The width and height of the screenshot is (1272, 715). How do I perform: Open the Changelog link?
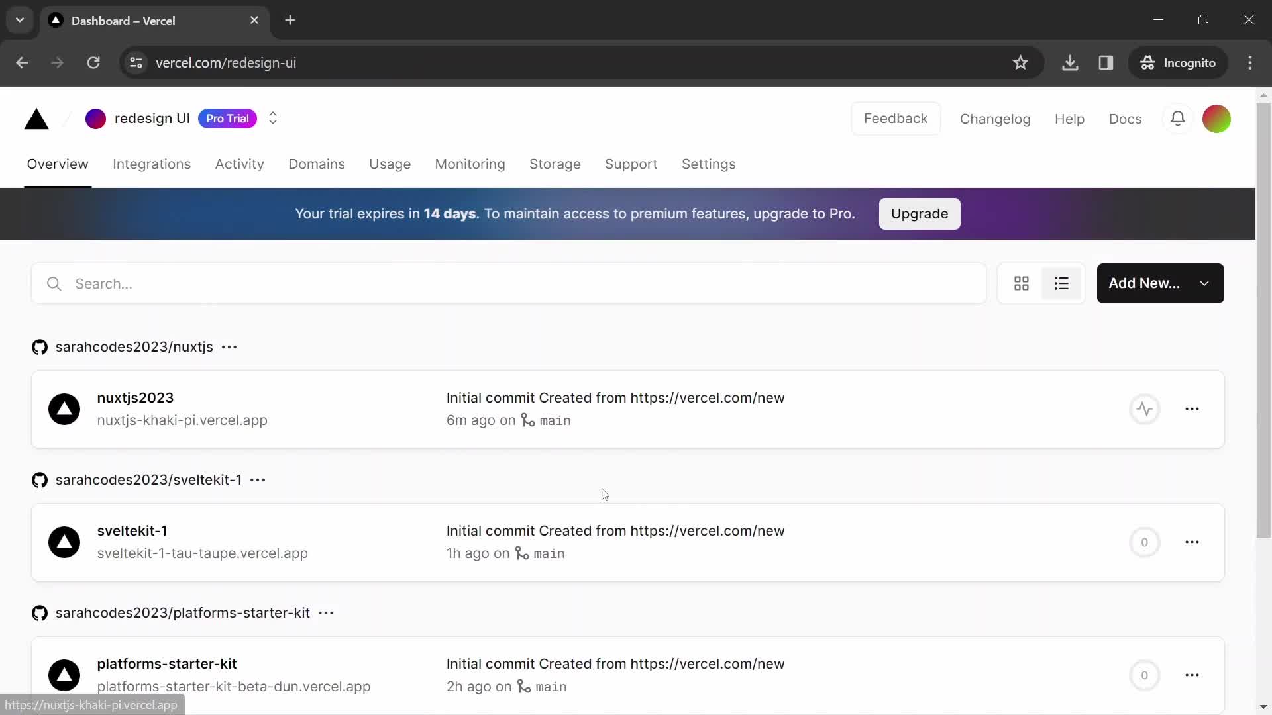point(995,119)
